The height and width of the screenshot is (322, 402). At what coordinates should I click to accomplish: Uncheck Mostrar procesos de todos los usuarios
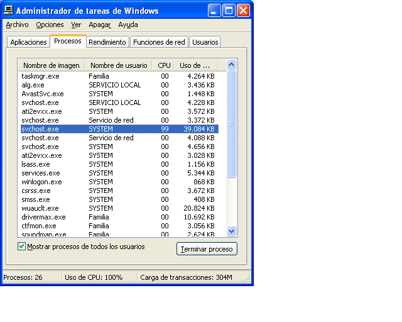tap(22, 247)
